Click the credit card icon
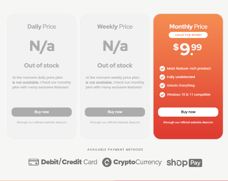The width and height of the screenshot is (228, 181). pos(33,162)
